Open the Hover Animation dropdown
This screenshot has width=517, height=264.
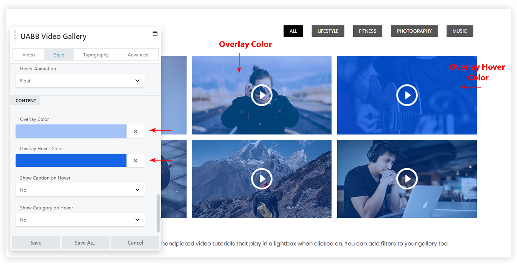click(80, 81)
